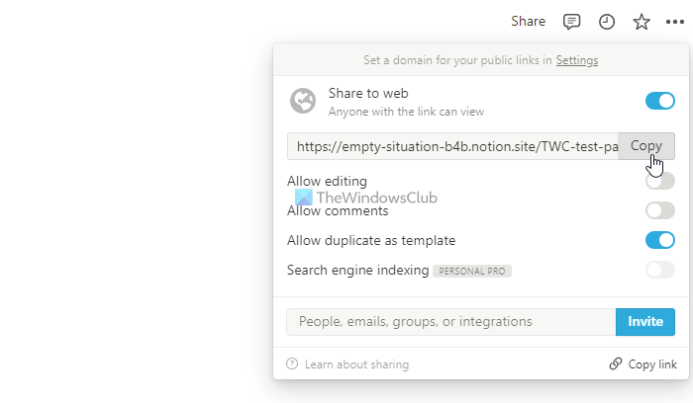Click the Share menu at top
The image size is (693, 403).
(x=528, y=21)
